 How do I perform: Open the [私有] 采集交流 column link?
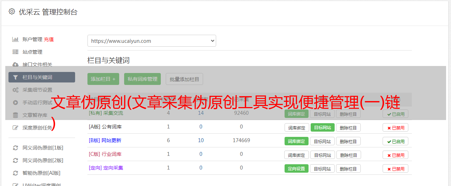click(106, 113)
